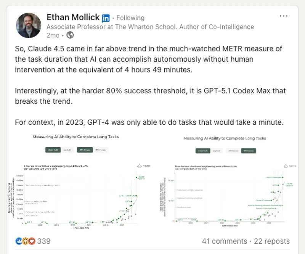Click the lightbulb insightful reaction icon
The height and width of the screenshot is (254, 305).
[x=26, y=241]
